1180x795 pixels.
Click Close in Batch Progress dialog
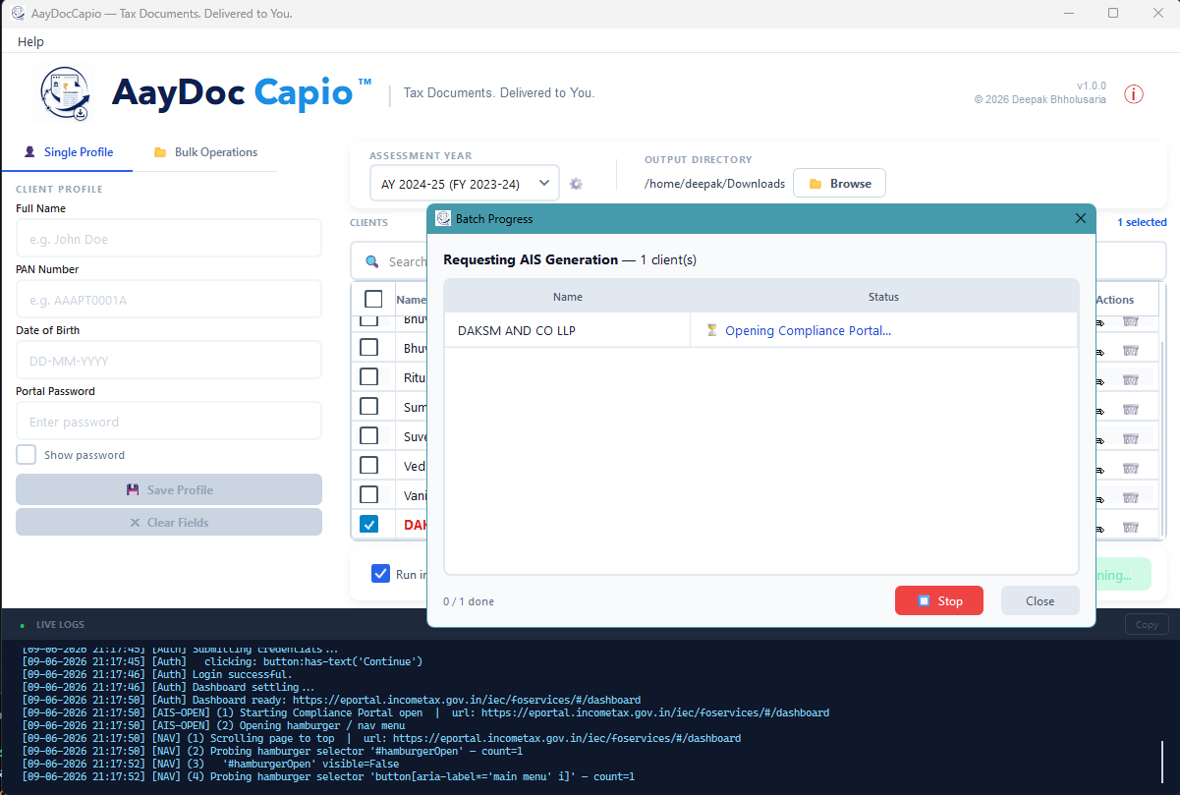coord(1040,600)
